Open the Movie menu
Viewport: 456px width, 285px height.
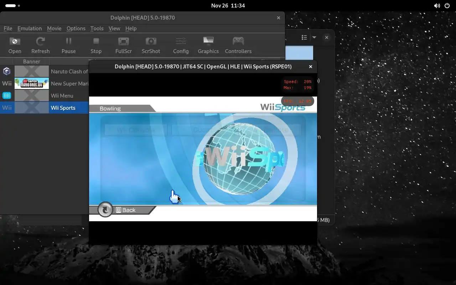(x=54, y=28)
